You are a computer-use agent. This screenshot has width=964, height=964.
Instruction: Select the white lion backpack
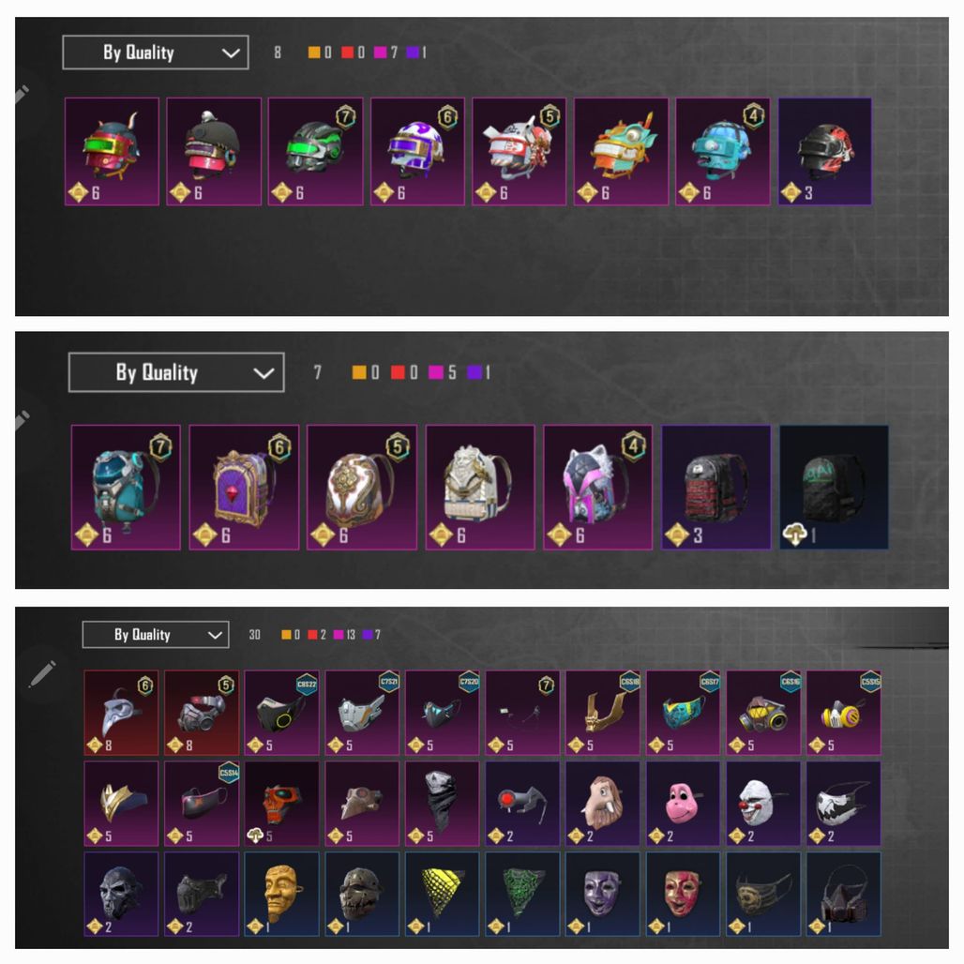pos(480,487)
